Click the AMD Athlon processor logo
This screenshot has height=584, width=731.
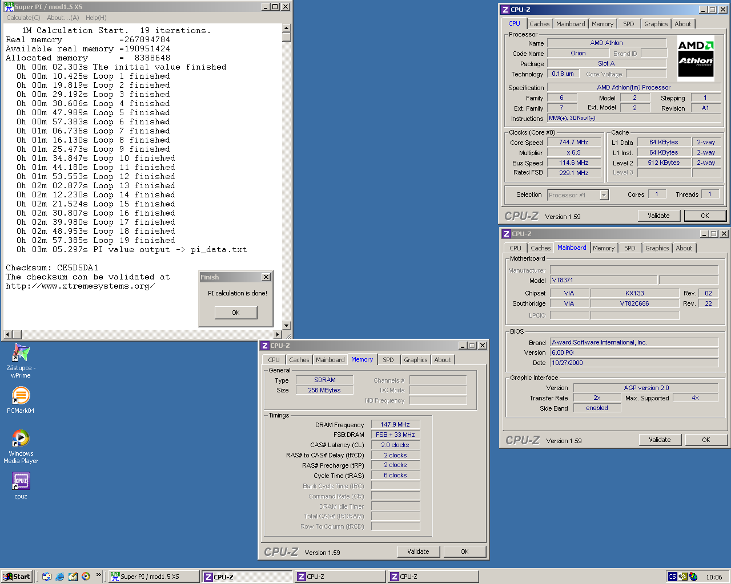click(x=696, y=58)
